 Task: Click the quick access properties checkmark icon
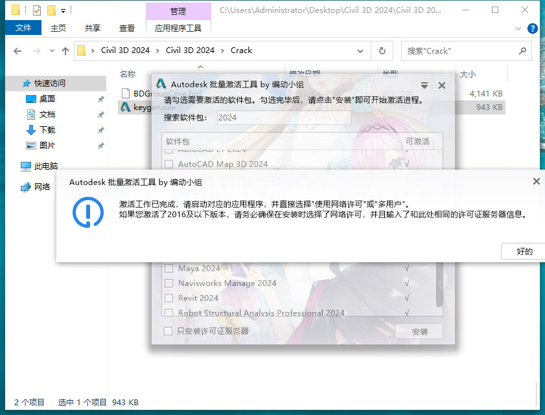pos(37,10)
